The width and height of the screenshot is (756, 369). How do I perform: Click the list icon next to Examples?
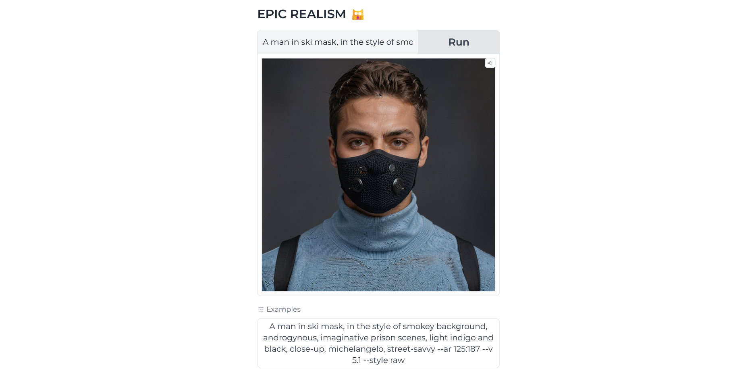pyautogui.click(x=261, y=309)
